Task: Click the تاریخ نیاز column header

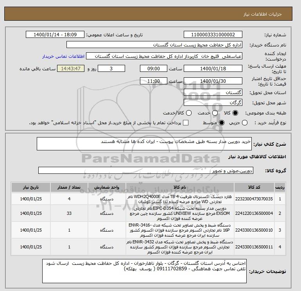Action: (x=31, y=187)
